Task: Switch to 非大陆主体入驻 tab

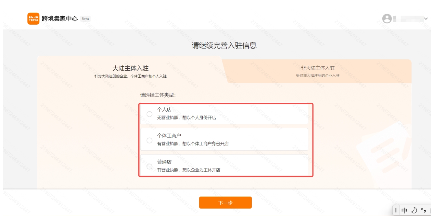Action: click(x=318, y=71)
